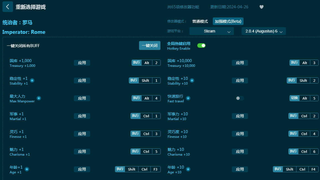Open the 2.0.4 (Augustus) version dropdown
This screenshot has height=180, width=320.
(263, 31)
